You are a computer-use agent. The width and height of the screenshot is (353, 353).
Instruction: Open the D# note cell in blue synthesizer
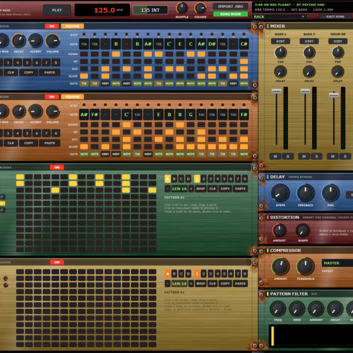click(212, 44)
